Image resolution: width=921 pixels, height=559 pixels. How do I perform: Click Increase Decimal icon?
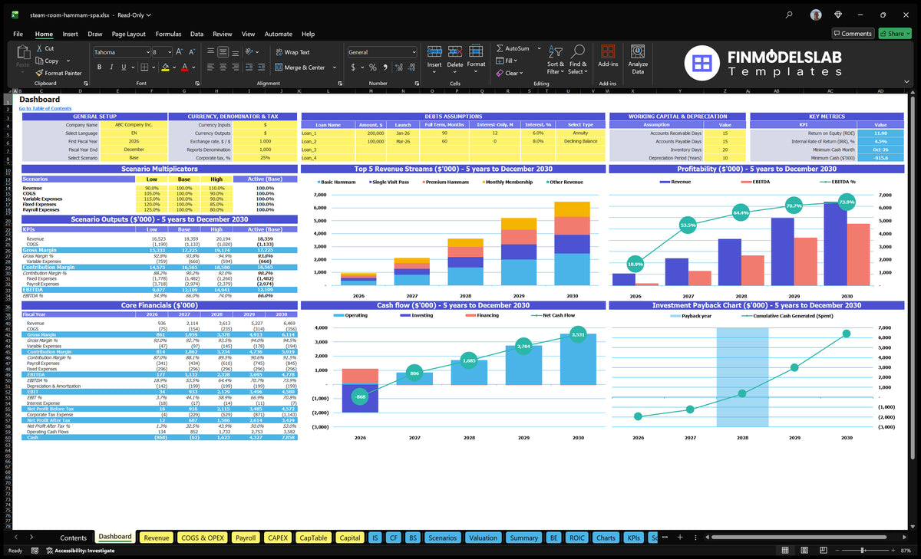(x=400, y=67)
